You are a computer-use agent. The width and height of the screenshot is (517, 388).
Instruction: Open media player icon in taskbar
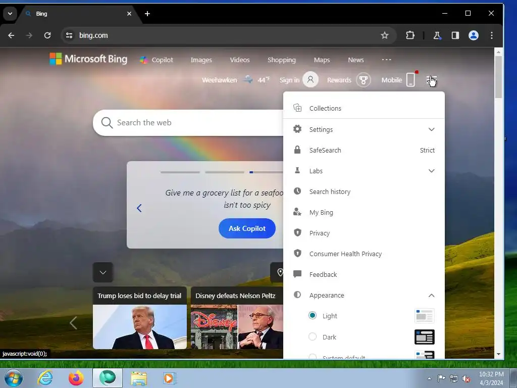[x=170, y=378]
